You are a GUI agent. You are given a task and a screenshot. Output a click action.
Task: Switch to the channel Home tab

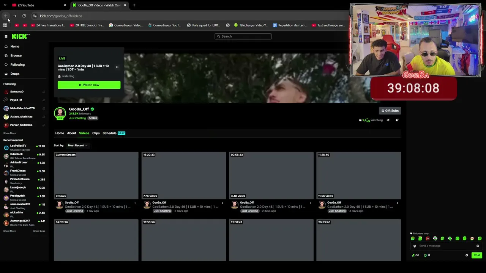[x=60, y=133]
